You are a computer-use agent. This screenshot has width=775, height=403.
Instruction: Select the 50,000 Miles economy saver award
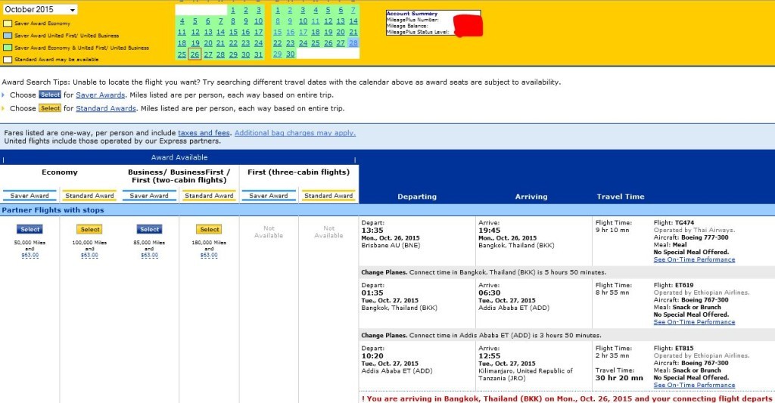click(30, 229)
